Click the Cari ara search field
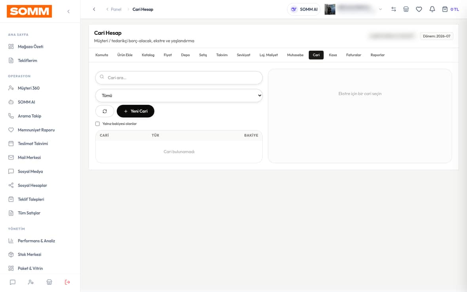This screenshot has width=467, height=292. (x=179, y=78)
